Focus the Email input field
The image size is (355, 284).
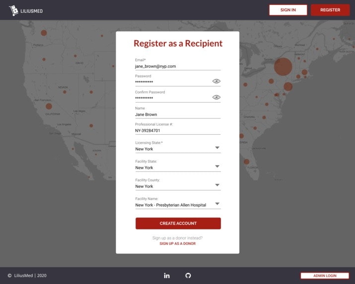click(178, 66)
